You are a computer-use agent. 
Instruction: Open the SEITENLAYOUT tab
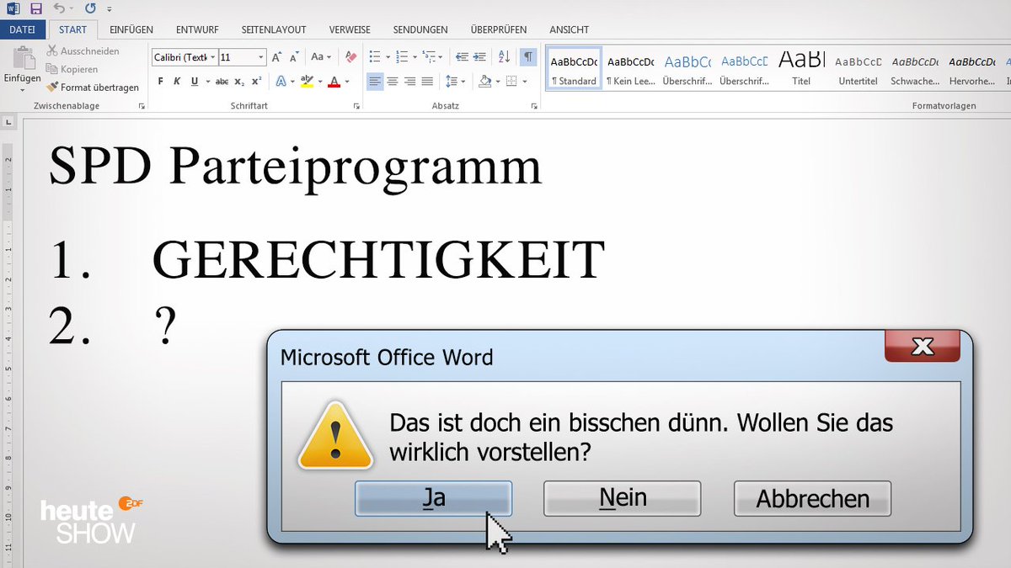point(274,29)
